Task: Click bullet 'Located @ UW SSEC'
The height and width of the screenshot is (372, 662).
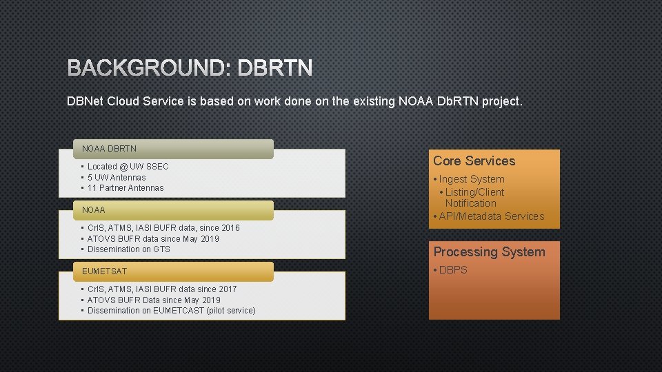Action: pyautogui.click(x=128, y=167)
